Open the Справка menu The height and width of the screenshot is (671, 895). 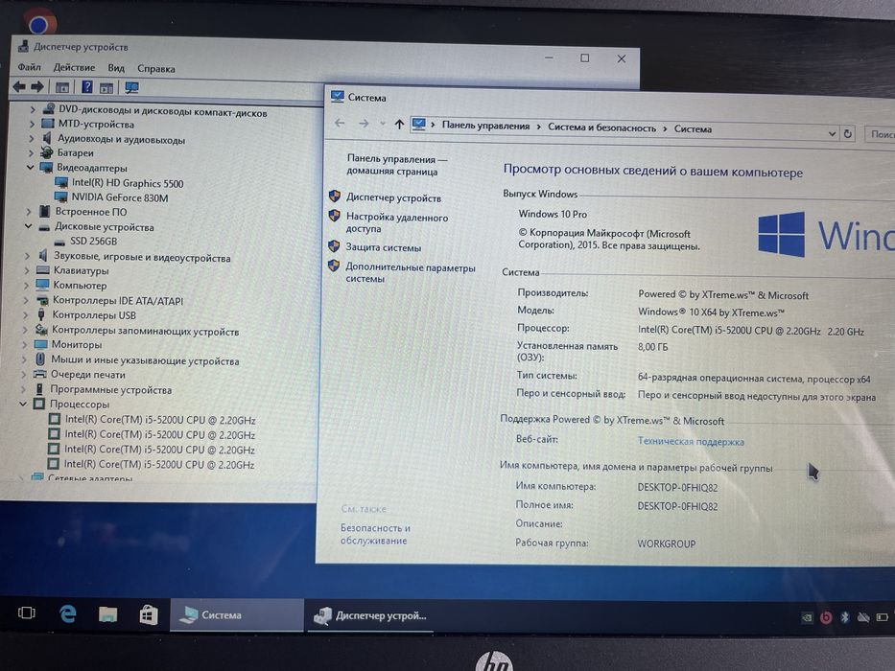coord(155,68)
